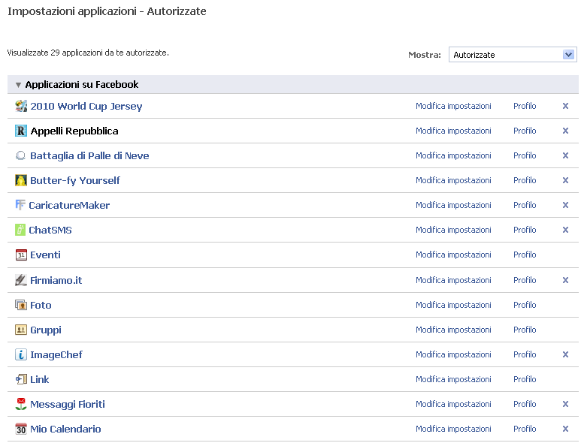The width and height of the screenshot is (581, 443).
Task: Modifica impostazioni for 2010 World Cup Jersey
Action: (x=453, y=106)
